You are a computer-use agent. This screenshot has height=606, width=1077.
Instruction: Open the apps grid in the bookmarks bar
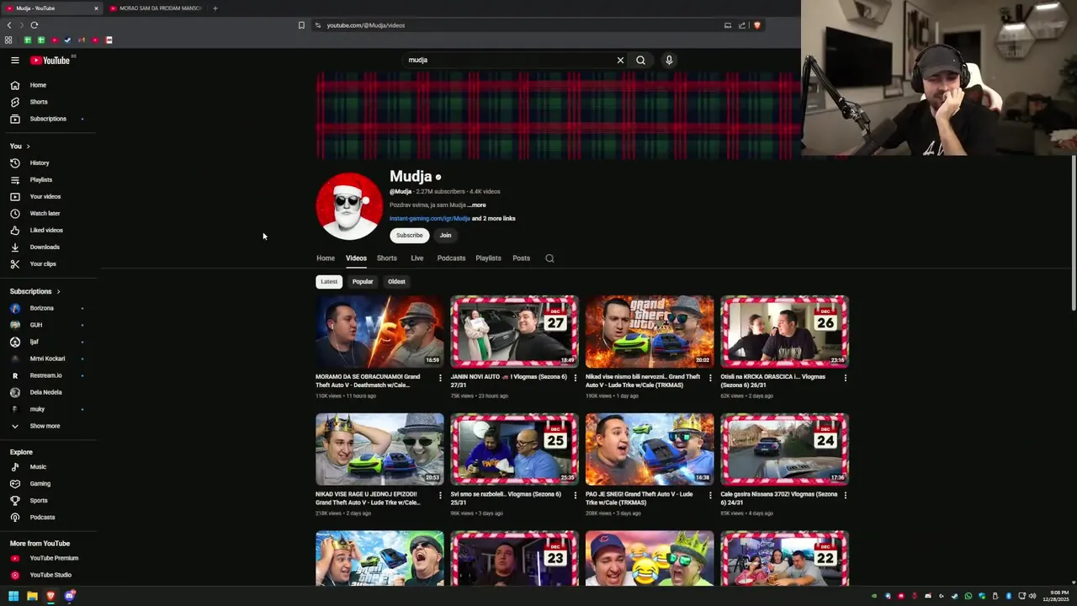click(x=8, y=40)
